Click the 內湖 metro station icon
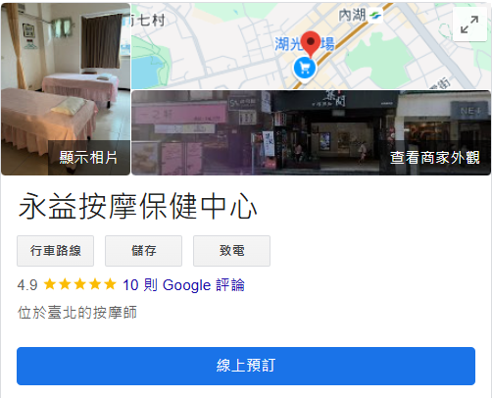Viewport: 492px width, 398px height. coord(375,16)
